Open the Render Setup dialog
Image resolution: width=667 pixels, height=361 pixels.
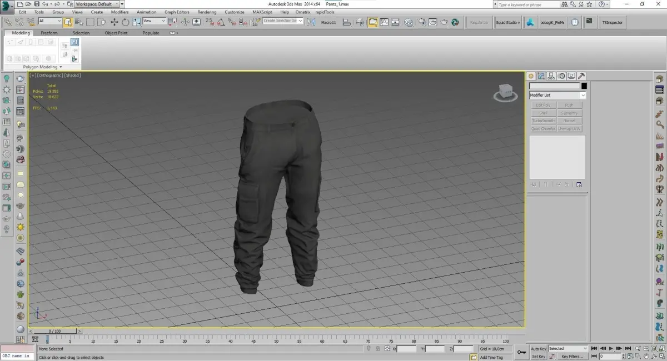(x=422, y=22)
